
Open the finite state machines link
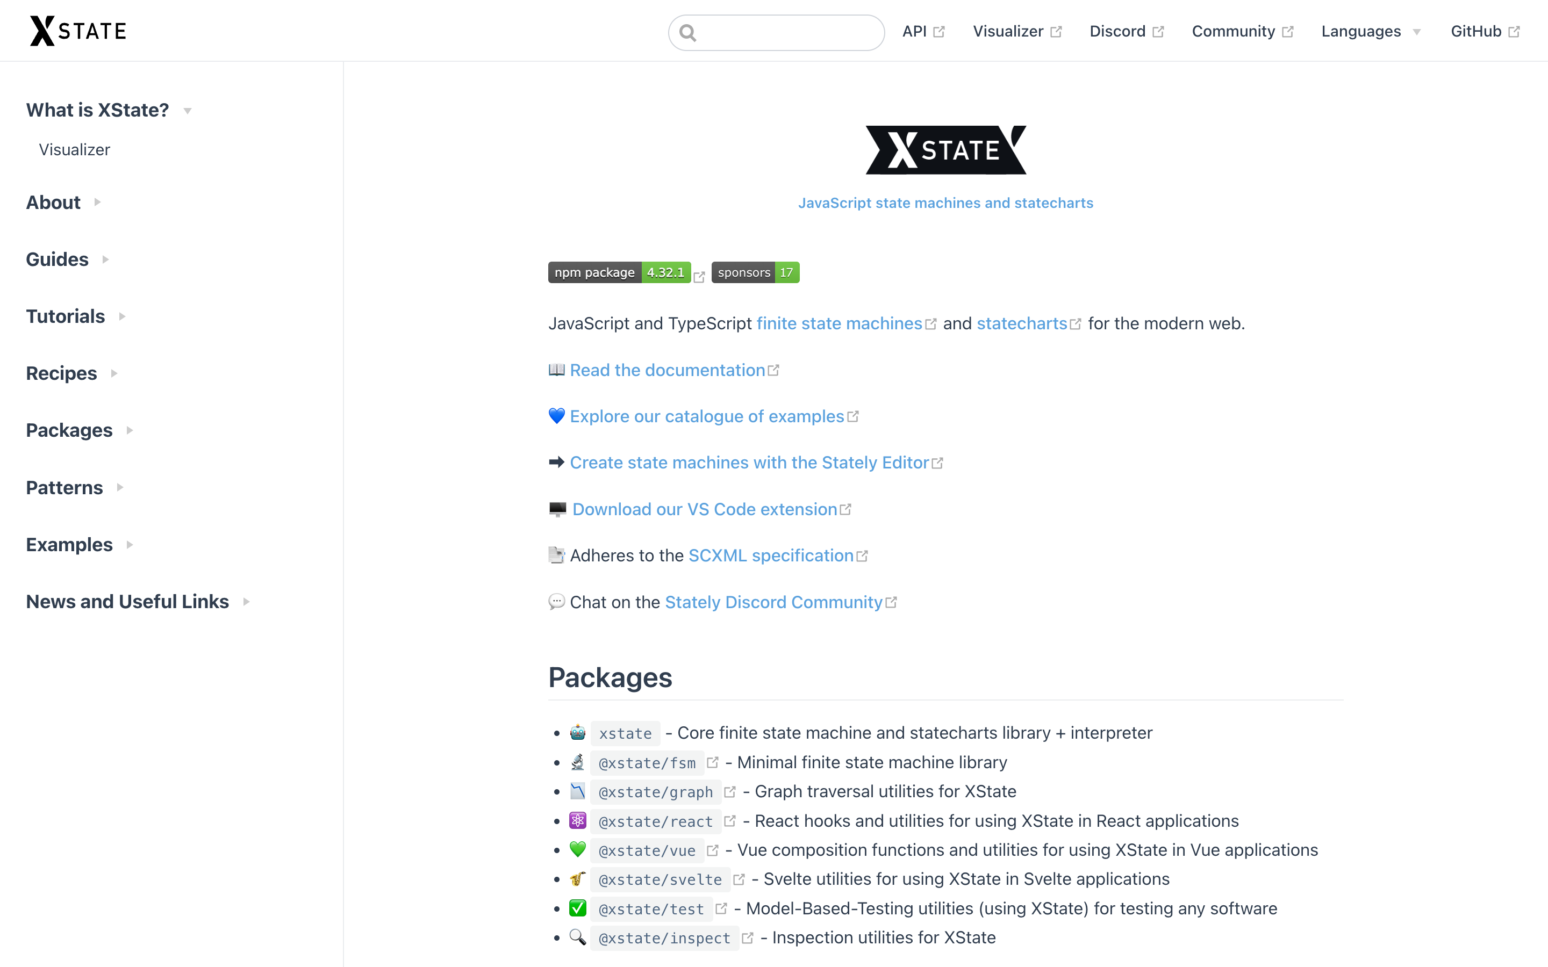839,323
